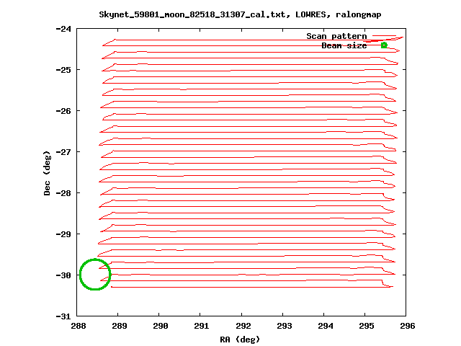
Task: Click the large green beam circle
Action: click(95, 274)
